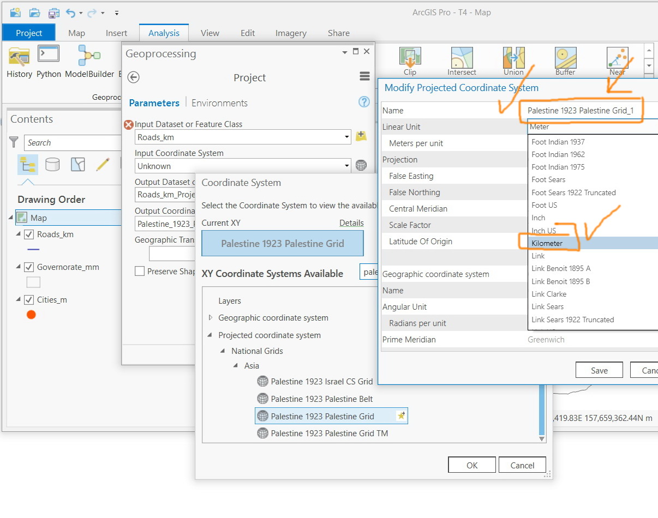658x518 pixels.
Task: Open Geoprocessing tool help question mark
Action: (364, 102)
